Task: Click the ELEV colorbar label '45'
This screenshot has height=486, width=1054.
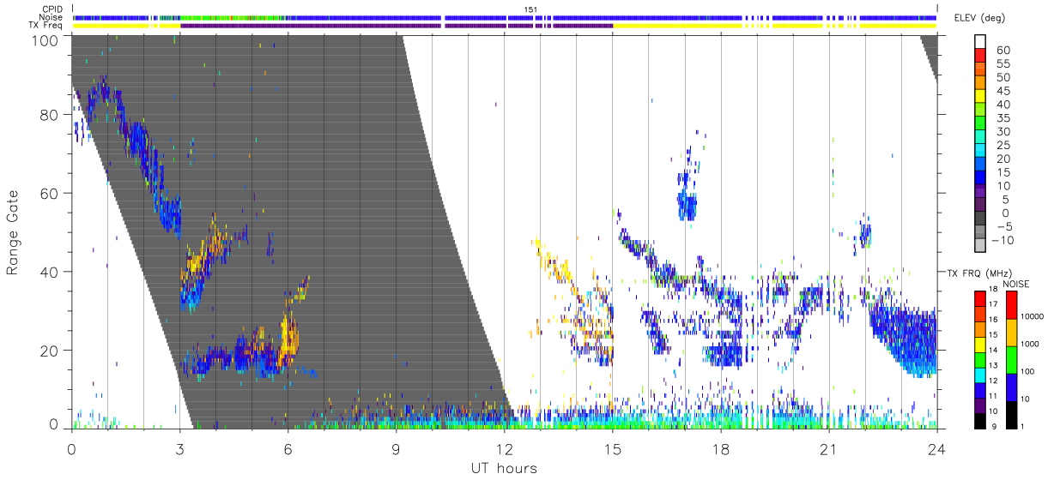Action: (x=1003, y=92)
